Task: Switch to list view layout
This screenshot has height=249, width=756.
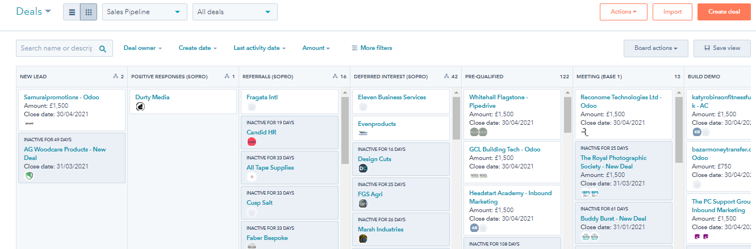Action: [x=72, y=12]
